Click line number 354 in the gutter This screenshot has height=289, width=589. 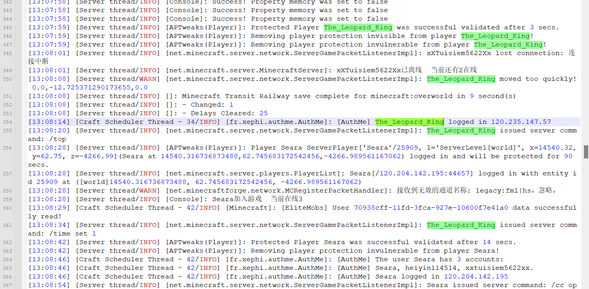pyautogui.click(x=7, y=122)
